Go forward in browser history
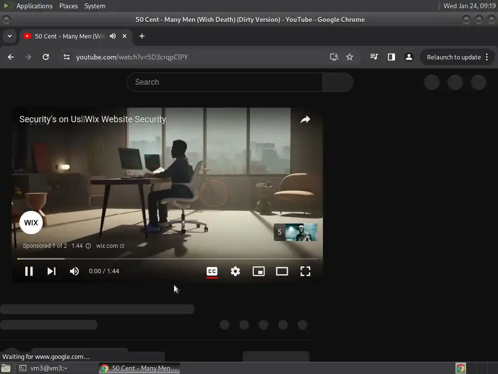This screenshot has height=374, width=498. 28,57
